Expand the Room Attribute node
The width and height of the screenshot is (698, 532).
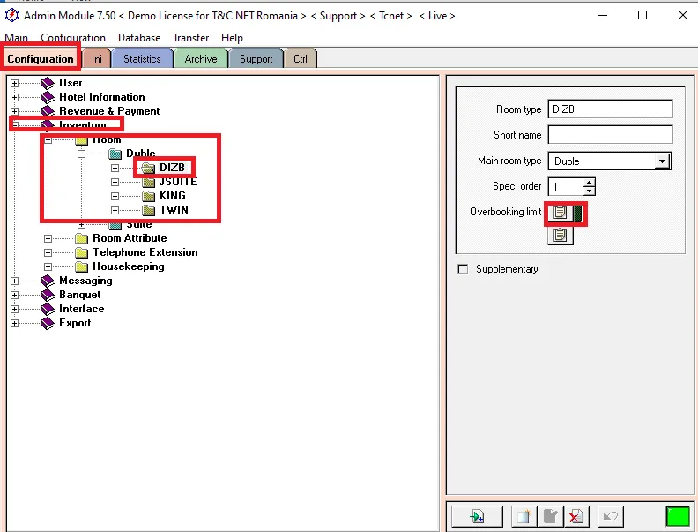(x=48, y=238)
